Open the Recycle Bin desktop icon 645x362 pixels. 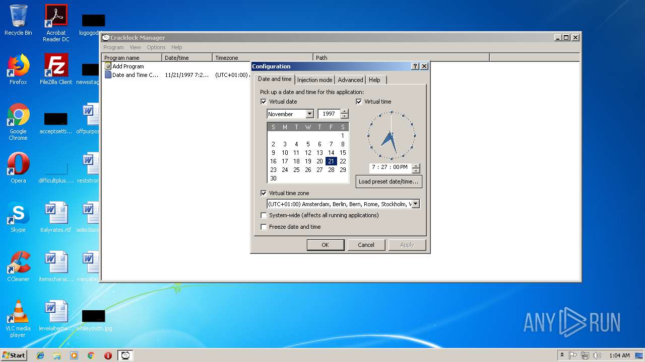click(x=18, y=20)
